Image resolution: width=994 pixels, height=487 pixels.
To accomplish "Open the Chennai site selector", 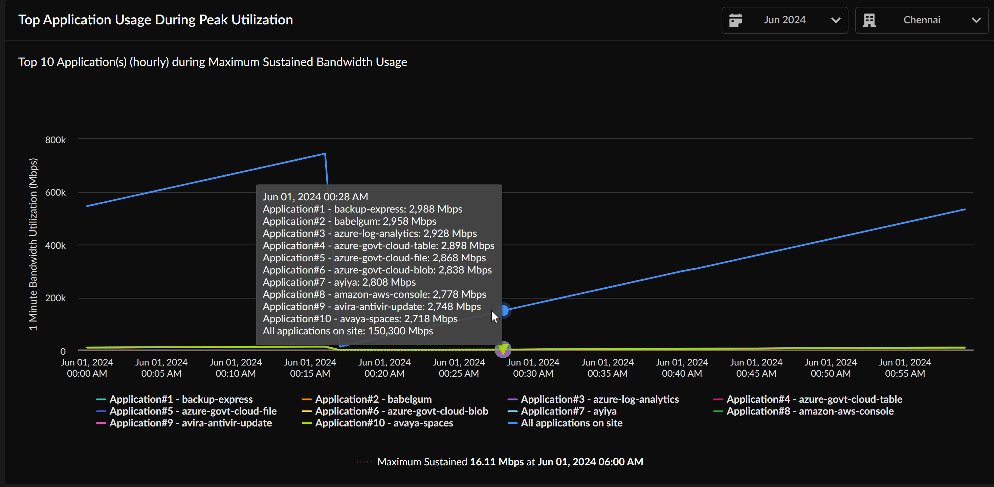I will pyautogui.click(x=921, y=20).
